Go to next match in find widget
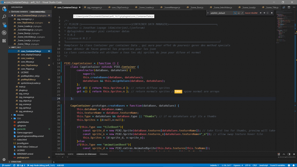Image resolution: width=297 pixels, height=167 pixels. pos(264,13)
